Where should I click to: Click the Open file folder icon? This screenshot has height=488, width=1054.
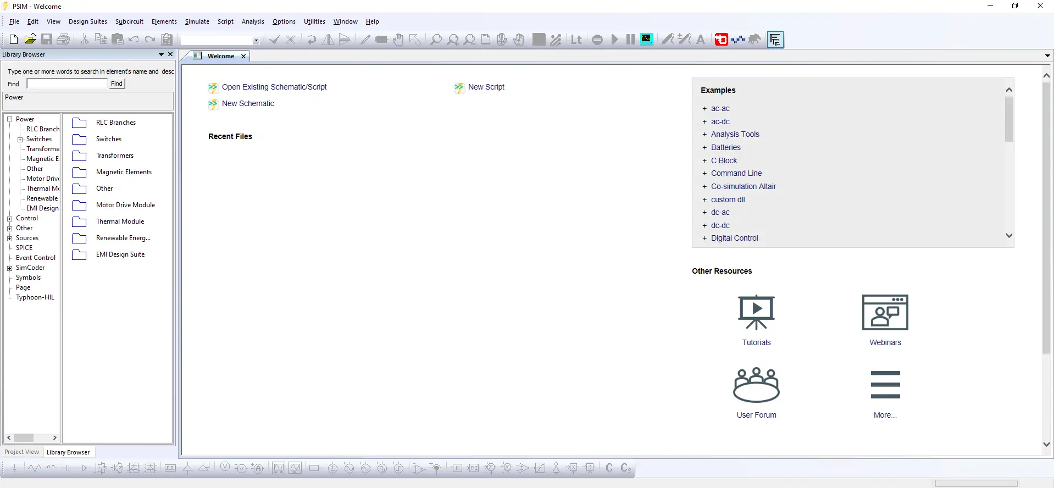tap(30, 40)
